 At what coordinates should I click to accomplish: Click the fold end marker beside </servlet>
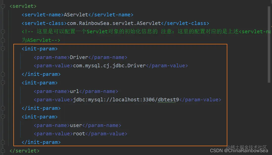[3, 151]
